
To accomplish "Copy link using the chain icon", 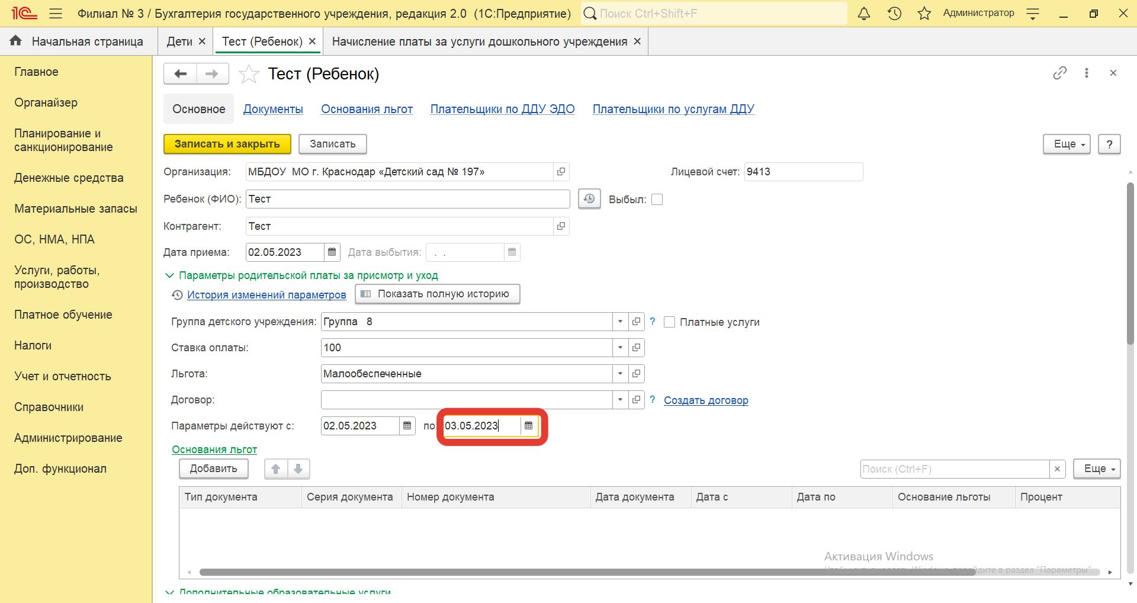I will pos(1059,73).
